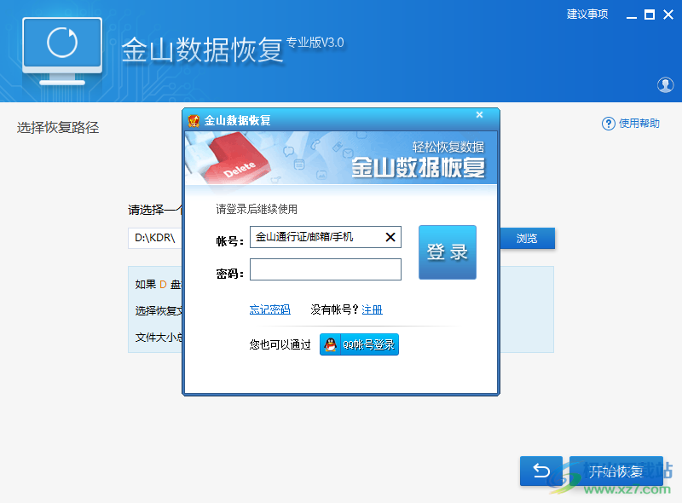Open the 忘记密码 forgot password link
This screenshot has width=682, height=503.
269,309
